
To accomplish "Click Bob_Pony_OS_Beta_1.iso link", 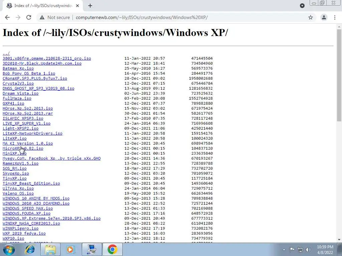I will point(29,73).
